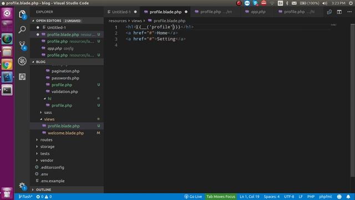Open Source Control view with badge 4
Image resolution: width=355 pixels, height=200 pixels.
22,46
